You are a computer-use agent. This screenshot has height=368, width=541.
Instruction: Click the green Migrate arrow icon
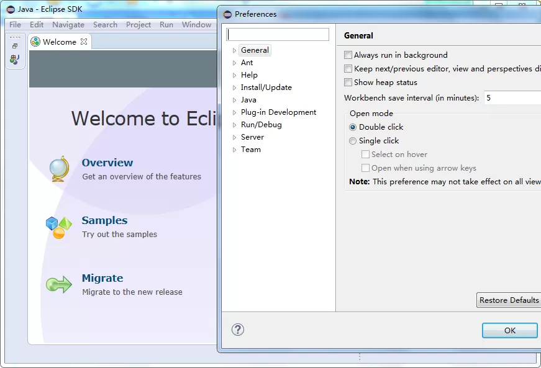59,285
